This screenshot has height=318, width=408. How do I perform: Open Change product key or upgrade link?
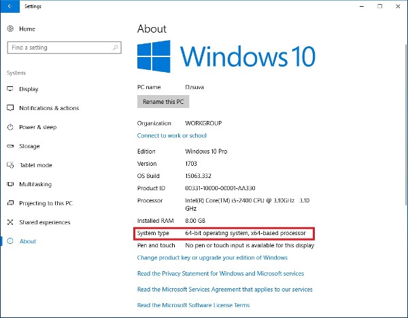212,258
